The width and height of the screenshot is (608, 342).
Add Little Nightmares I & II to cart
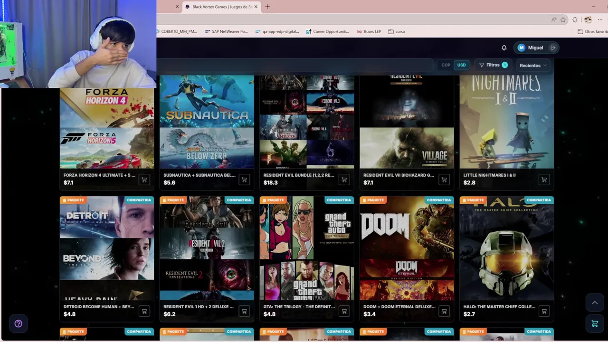tap(544, 180)
